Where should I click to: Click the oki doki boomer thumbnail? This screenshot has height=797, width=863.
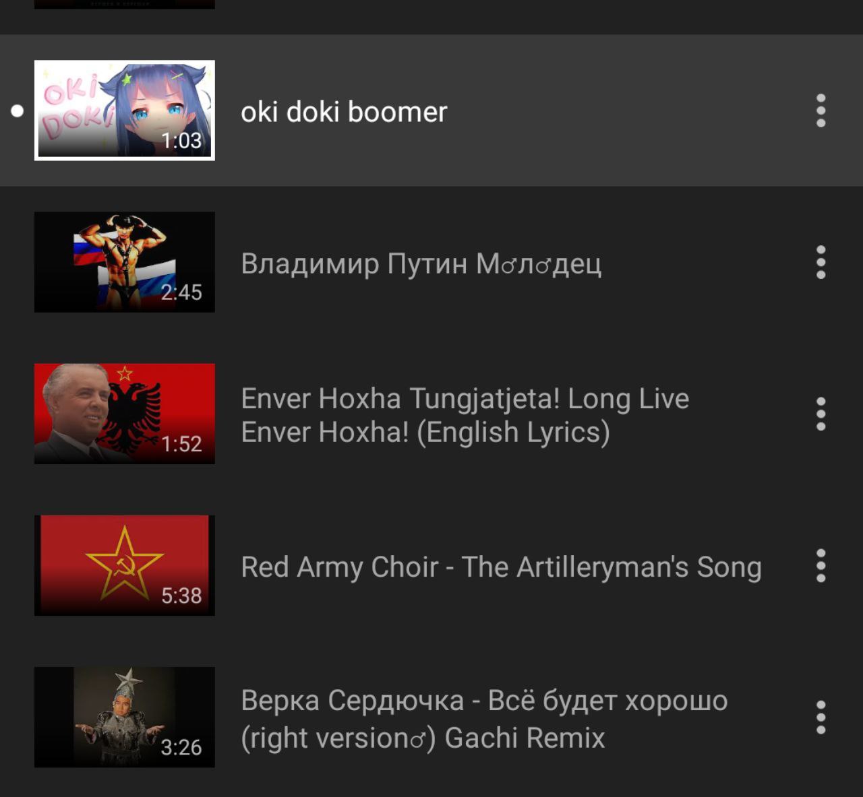pos(125,110)
